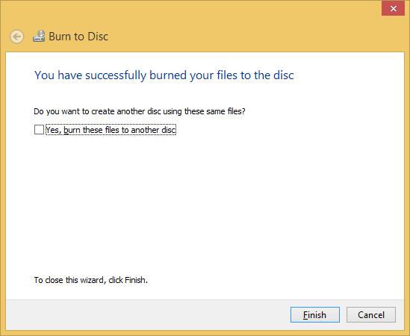410x336 pixels.
Task: Tick the checkbox to burn another disc
Action: (x=39, y=130)
